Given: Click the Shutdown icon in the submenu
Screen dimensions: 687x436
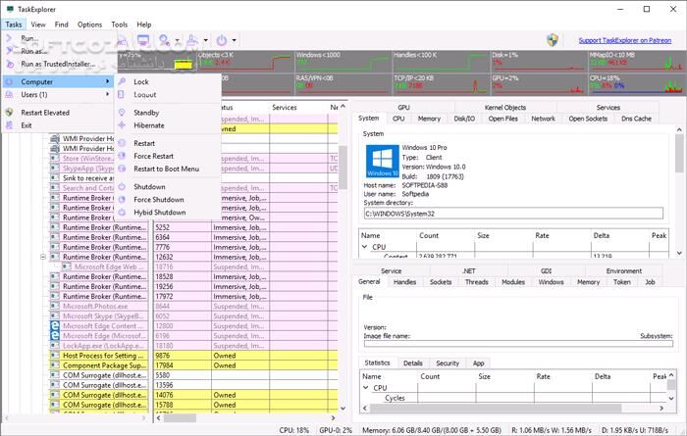Looking at the screenshot, I should [122, 186].
